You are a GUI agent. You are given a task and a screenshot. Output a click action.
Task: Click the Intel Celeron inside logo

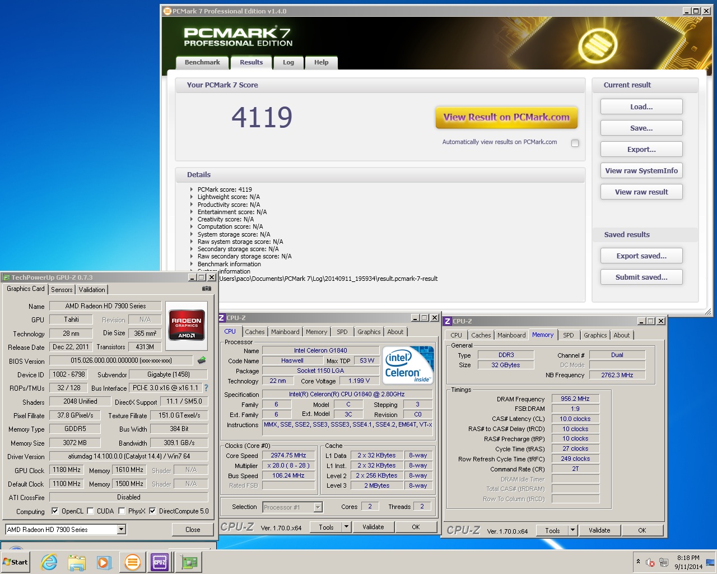pyautogui.click(x=408, y=365)
